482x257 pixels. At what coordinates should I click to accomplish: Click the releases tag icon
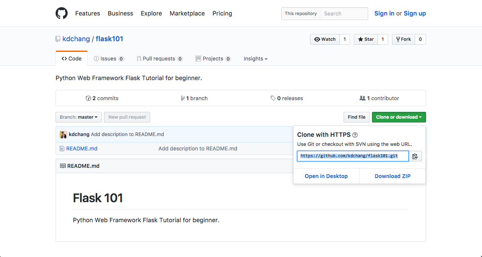click(x=273, y=98)
